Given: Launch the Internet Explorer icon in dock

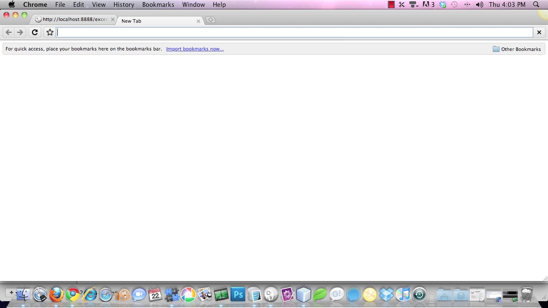Looking at the screenshot, I should point(89,294).
